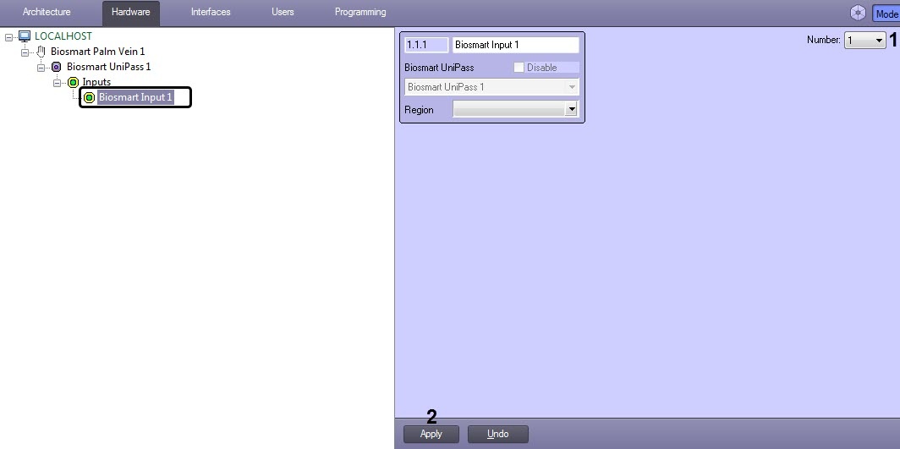Select Biosmart Palm Vein 1 label
The image size is (900, 449).
97,52
